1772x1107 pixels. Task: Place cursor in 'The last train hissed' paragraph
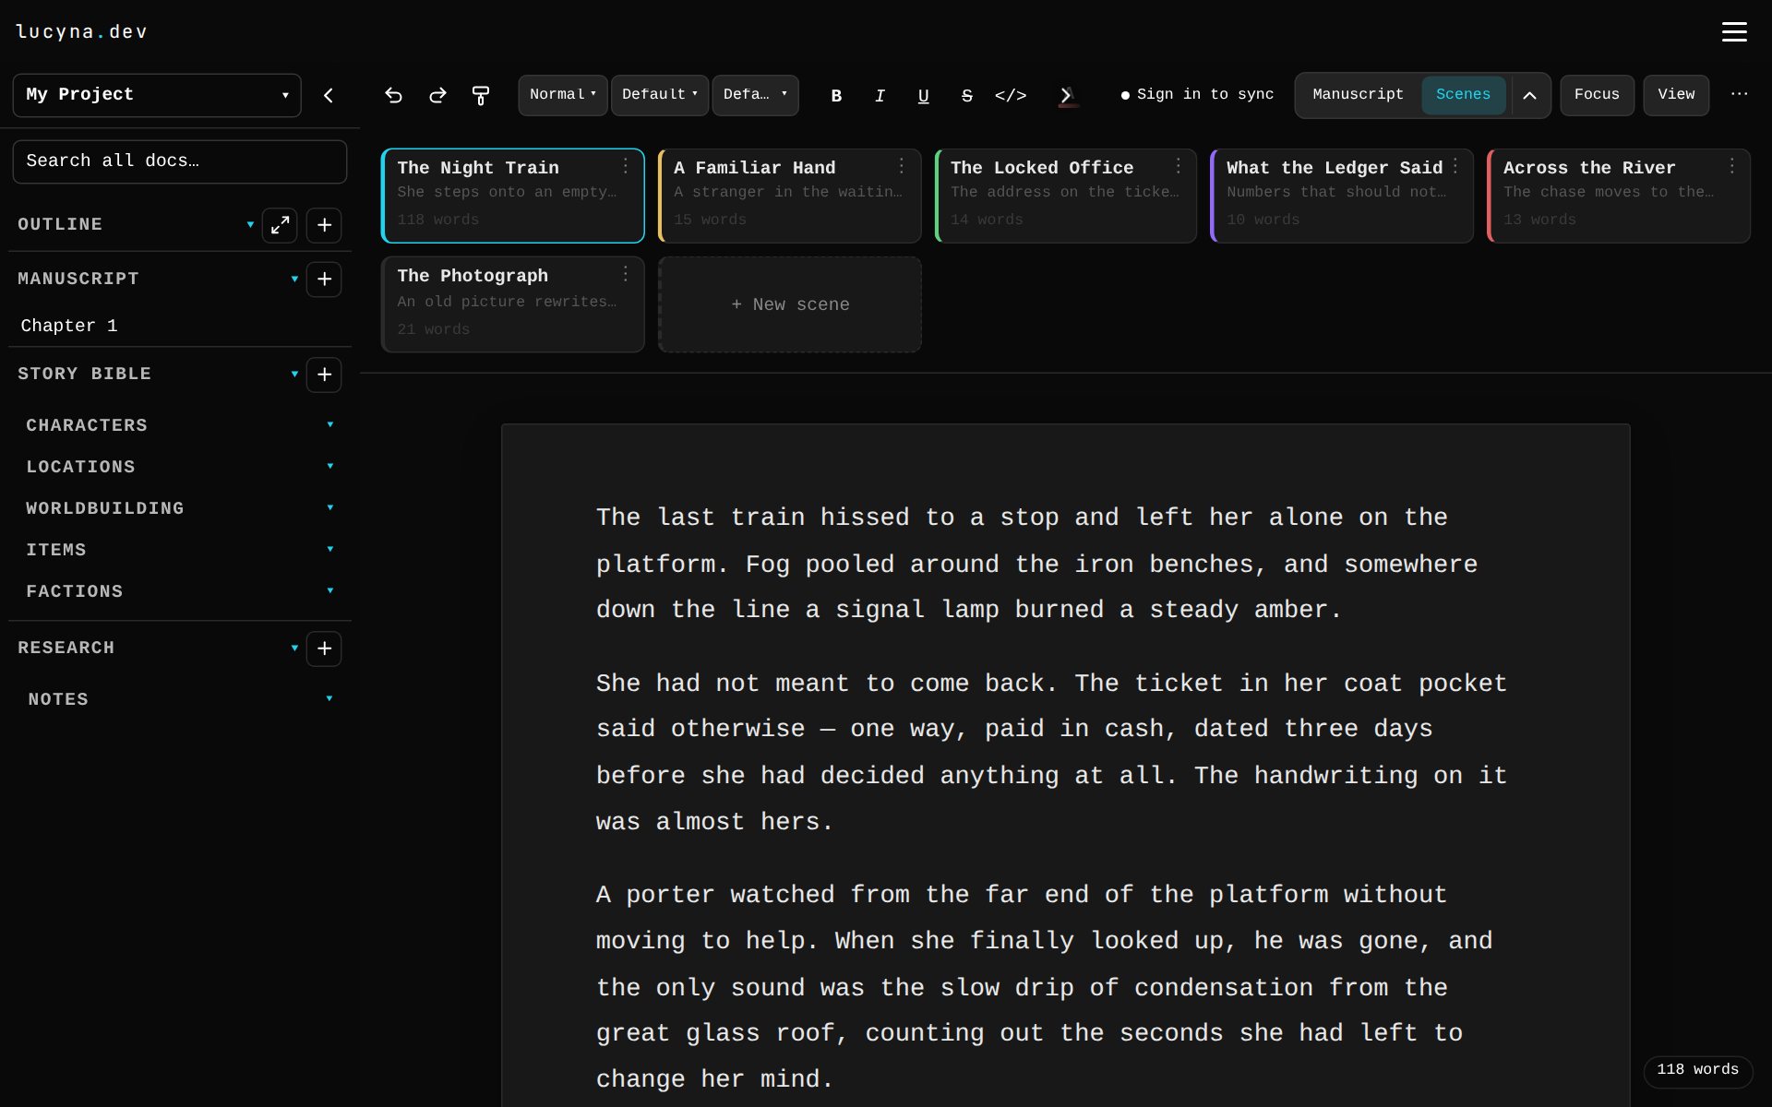(1036, 564)
